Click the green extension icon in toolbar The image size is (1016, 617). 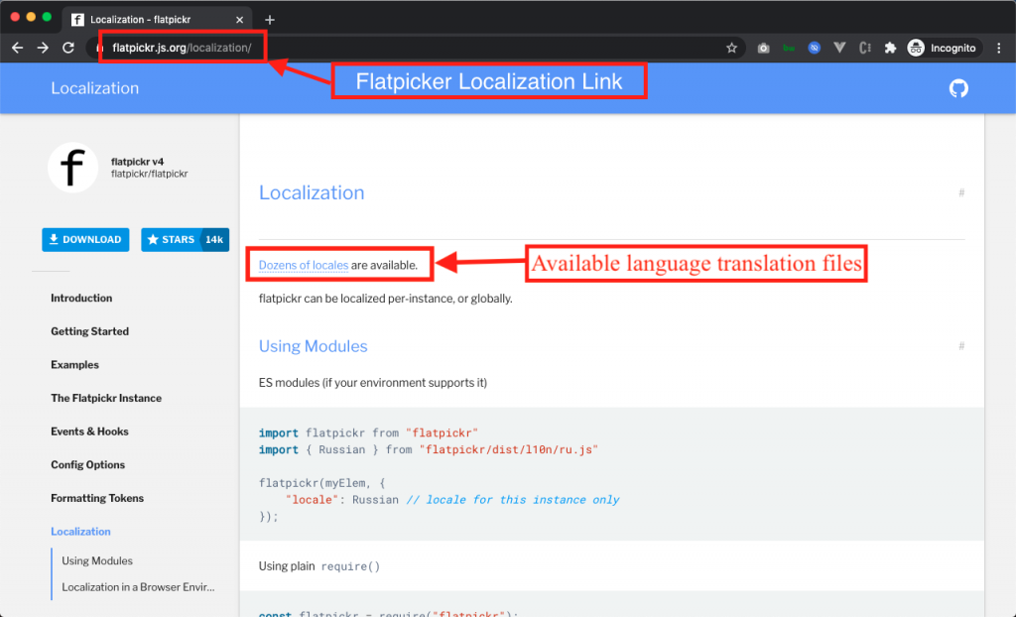tap(789, 48)
